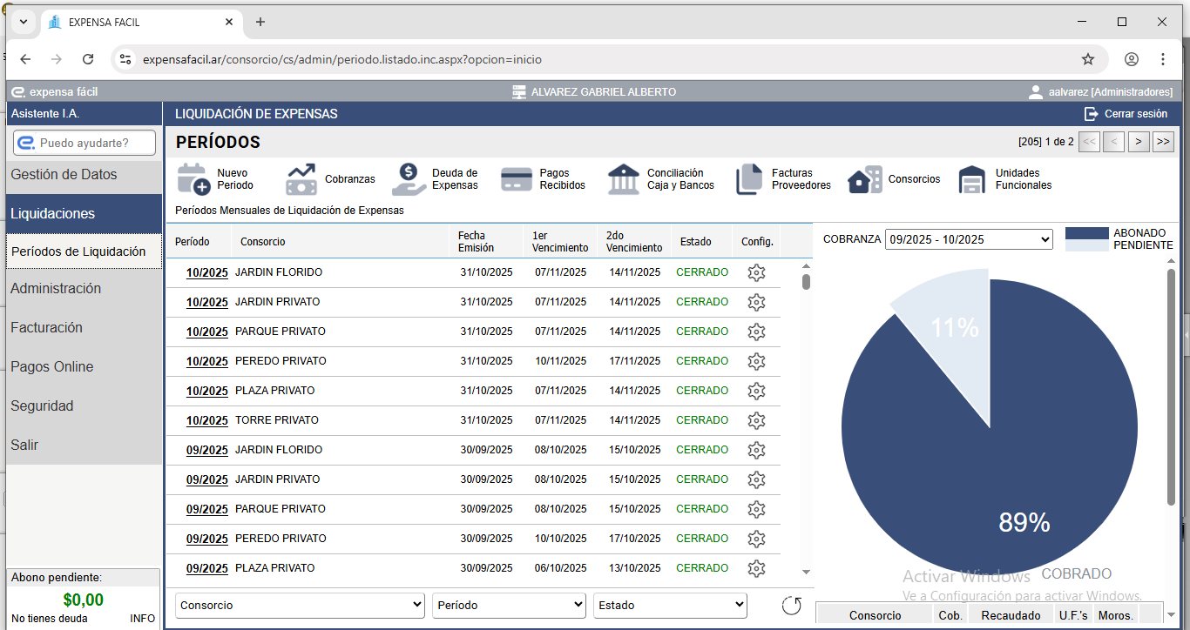Open the Estado filter dropdown
This screenshot has width=1190, height=630.
tap(670, 606)
